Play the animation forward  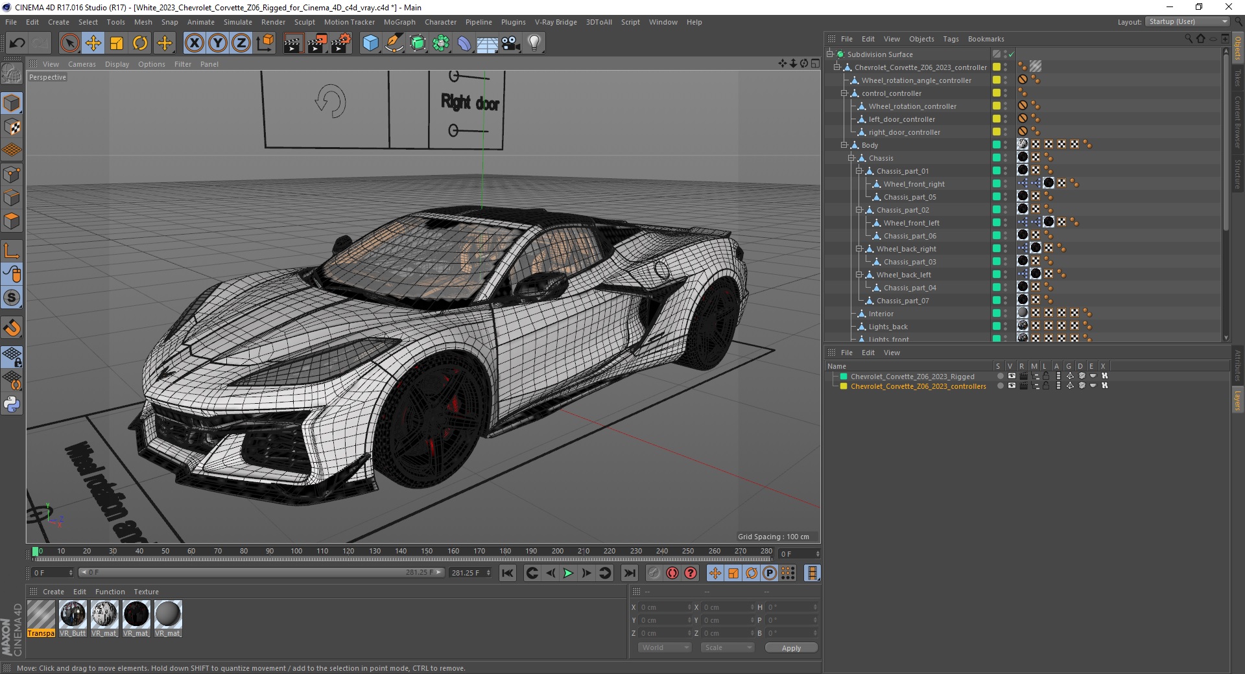tap(568, 573)
